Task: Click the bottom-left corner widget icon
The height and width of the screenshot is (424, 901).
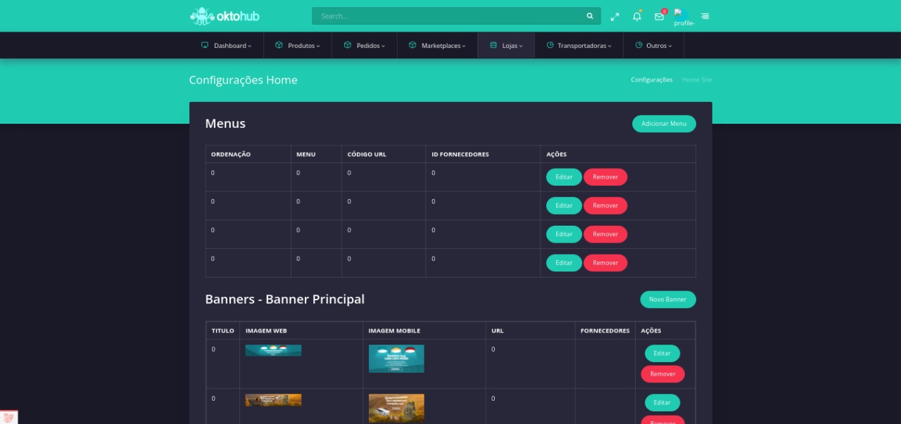Action: [x=8, y=417]
